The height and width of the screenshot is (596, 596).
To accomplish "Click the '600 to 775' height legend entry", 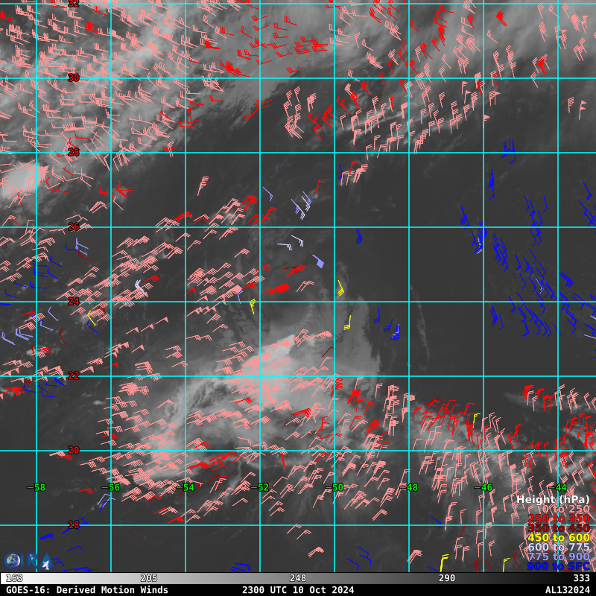I will click(x=558, y=547).
